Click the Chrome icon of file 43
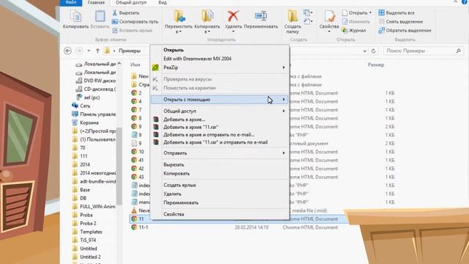The image size is (469, 264). pyautogui.click(x=134, y=177)
